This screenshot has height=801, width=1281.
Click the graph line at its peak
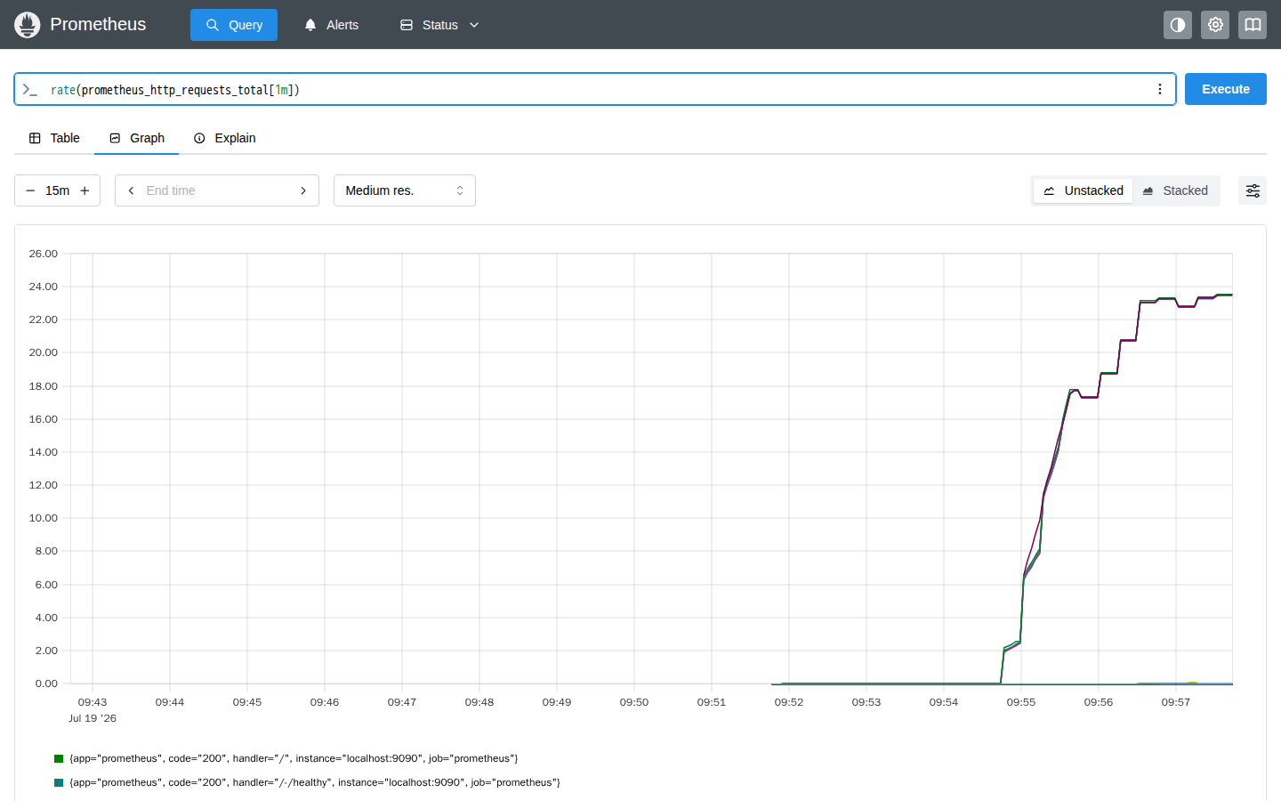1224,295
